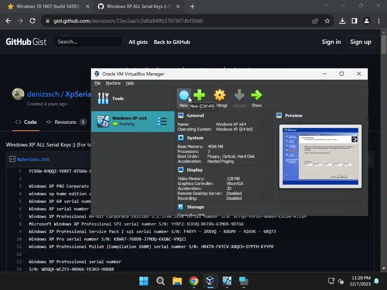Click the Windows XP VM taskbar icon

227,281
